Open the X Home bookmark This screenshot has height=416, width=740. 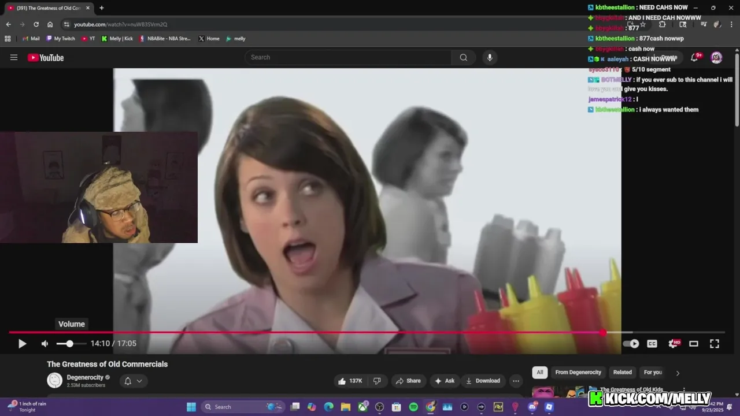209,39
